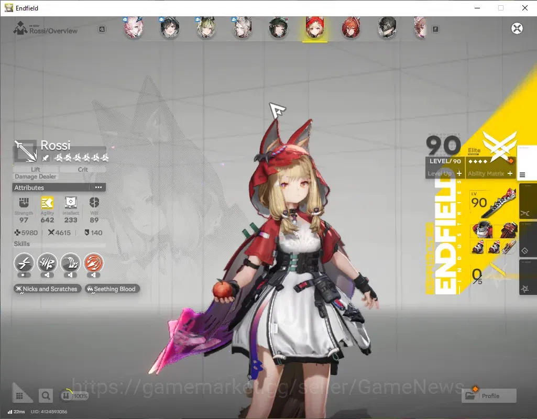This screenshot has height=419, width=537.
Task: Open the red armor equipment slot
Action: 481,230
